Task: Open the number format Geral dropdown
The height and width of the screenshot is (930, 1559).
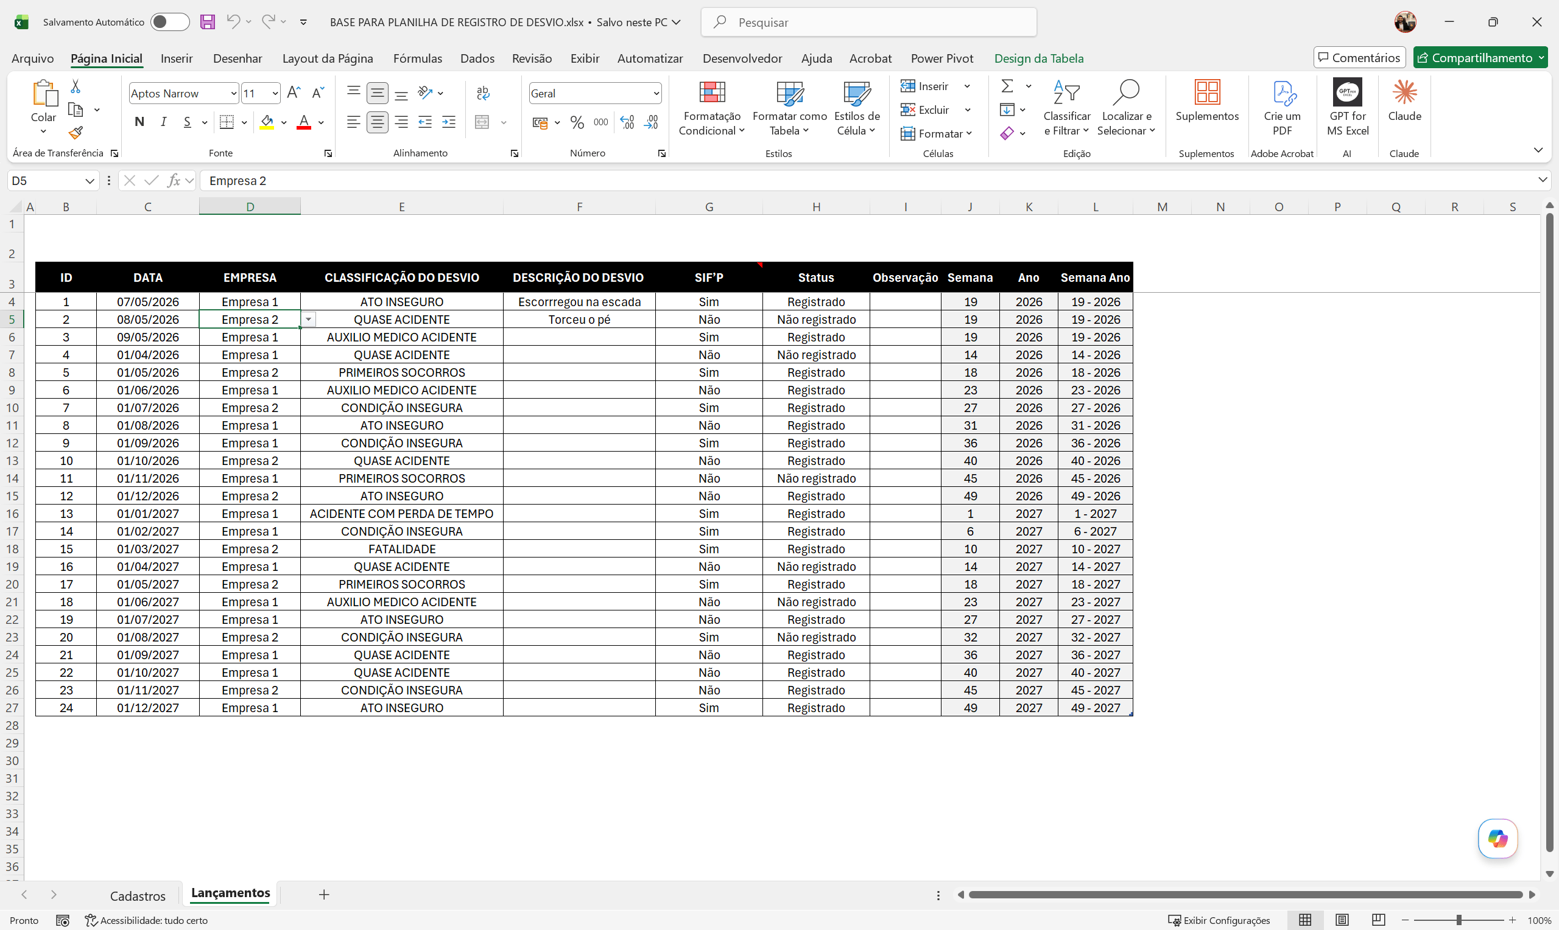Action: click(x=656, y=93)
